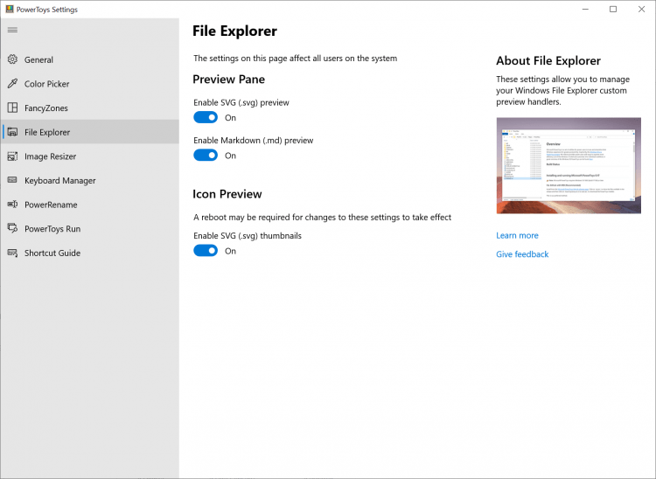
Task: Click the General gear icon
Action: (x=12, y=59)
